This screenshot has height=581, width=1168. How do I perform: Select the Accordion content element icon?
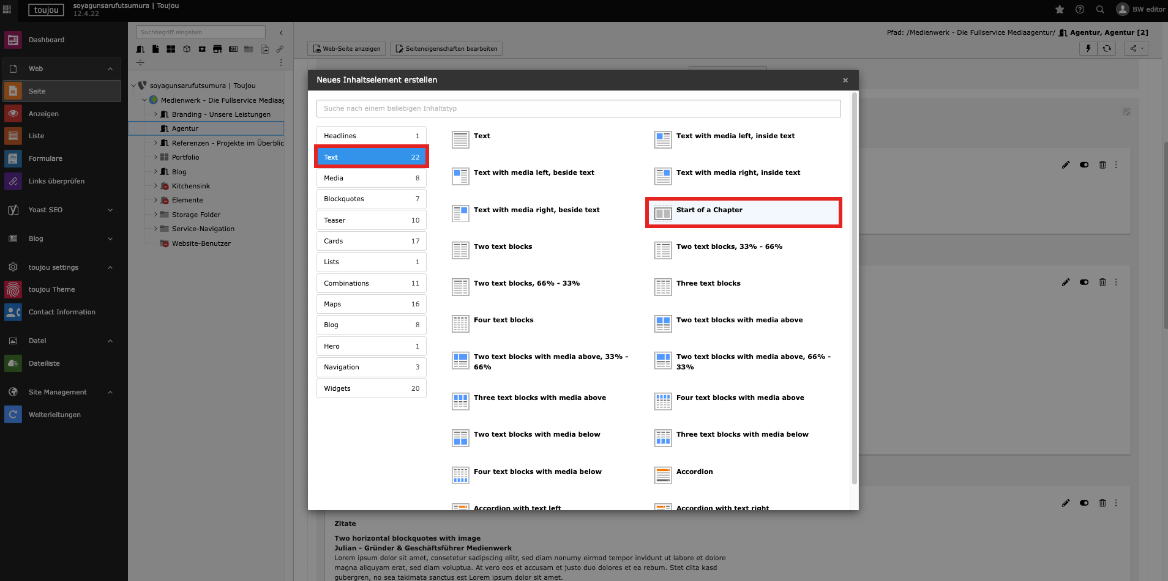click(663, 475)
